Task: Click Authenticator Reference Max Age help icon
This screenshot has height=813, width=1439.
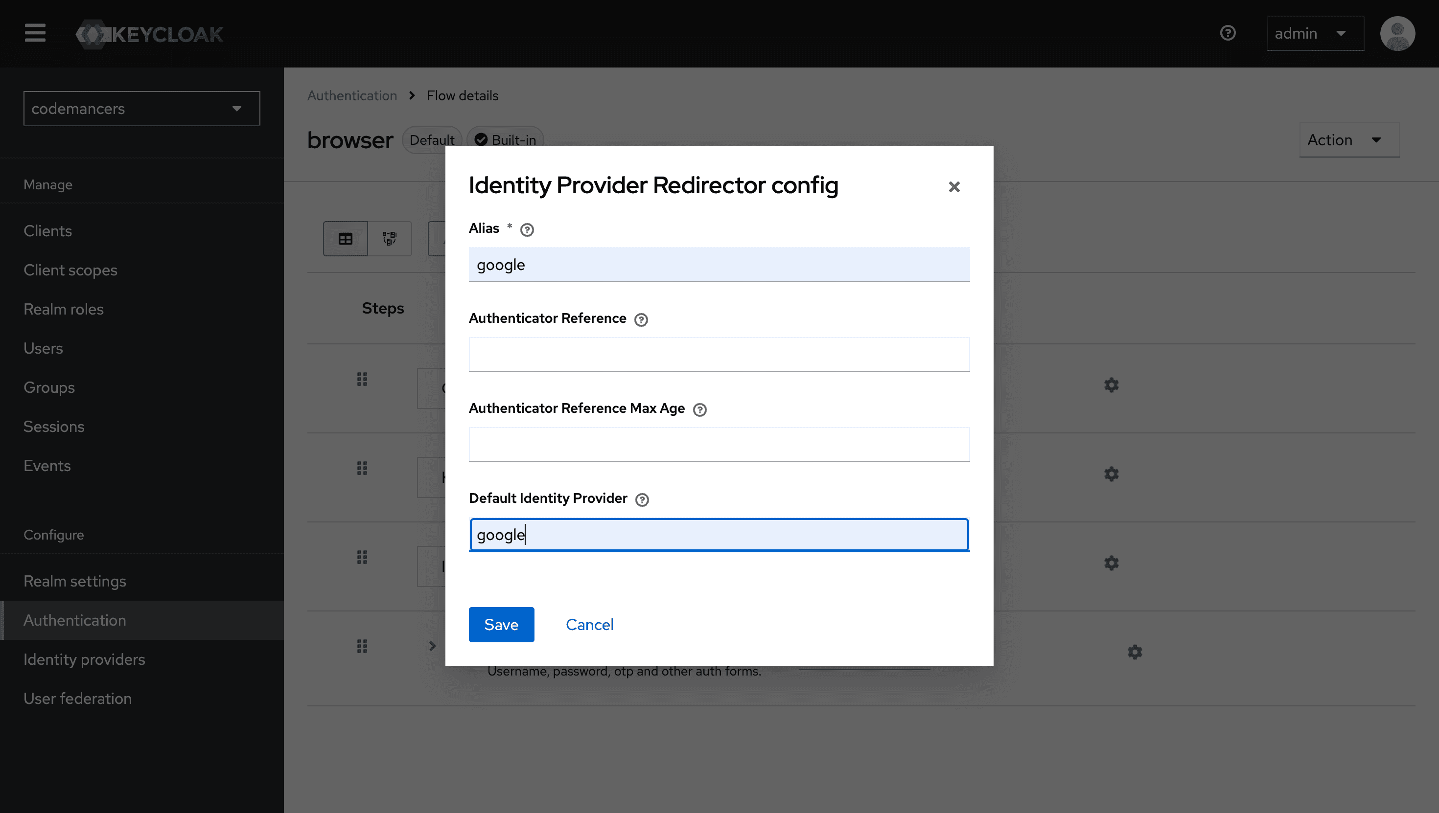Action: pos(699,410)
